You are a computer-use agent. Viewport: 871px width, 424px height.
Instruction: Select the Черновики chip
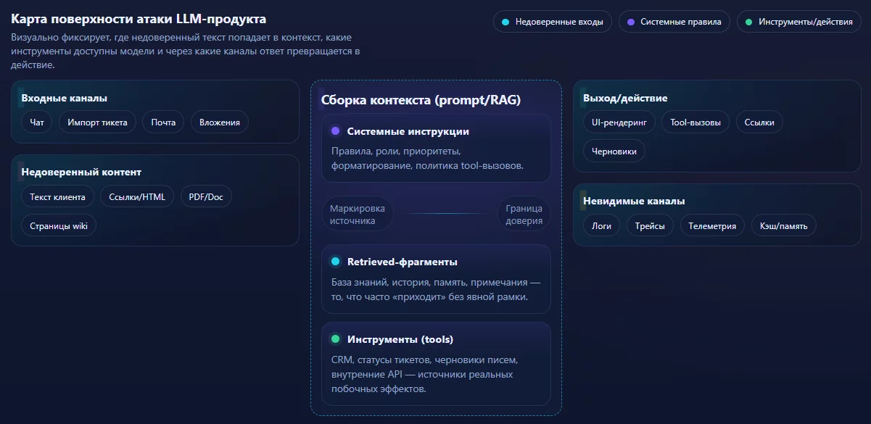point(614,151)
